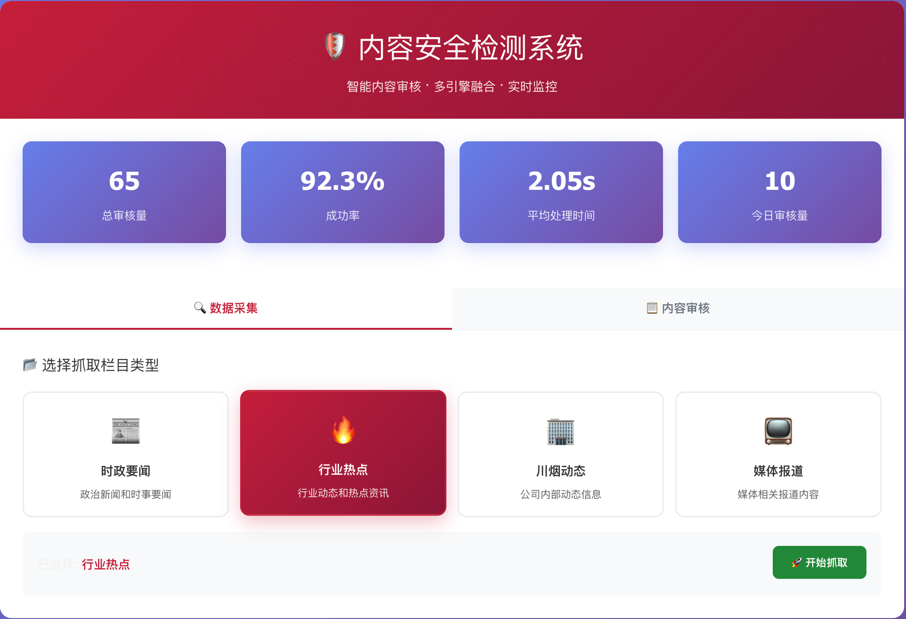Screen dimensions: 906x619
Task: Click the newspaper icon for 时政要闻
Action: (x=126, y=431)
